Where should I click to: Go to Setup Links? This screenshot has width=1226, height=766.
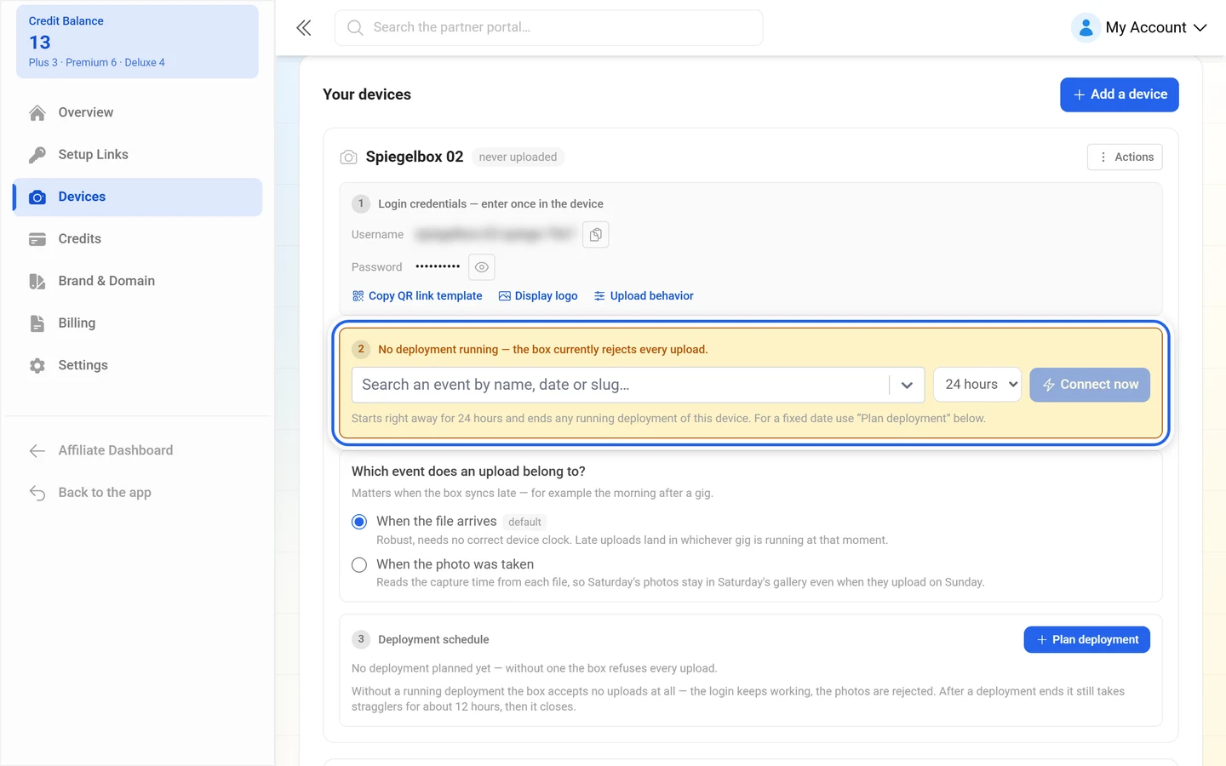[138, 155]
